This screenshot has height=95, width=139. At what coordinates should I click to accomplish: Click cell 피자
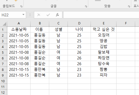pos(104,75)
